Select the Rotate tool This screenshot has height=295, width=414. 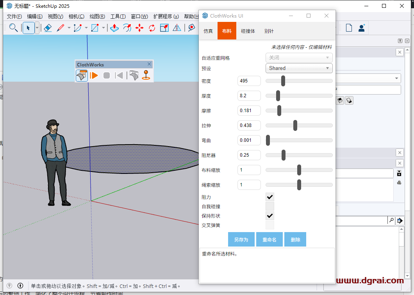[x=152, y=28]
